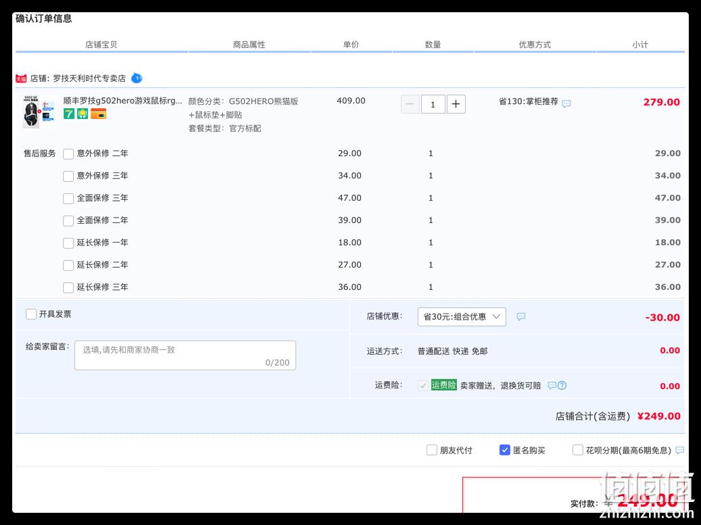Click the comment icon in the 运费险 row

pos(552,385)
